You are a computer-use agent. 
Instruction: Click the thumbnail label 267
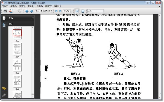click(x=17, y=57)
